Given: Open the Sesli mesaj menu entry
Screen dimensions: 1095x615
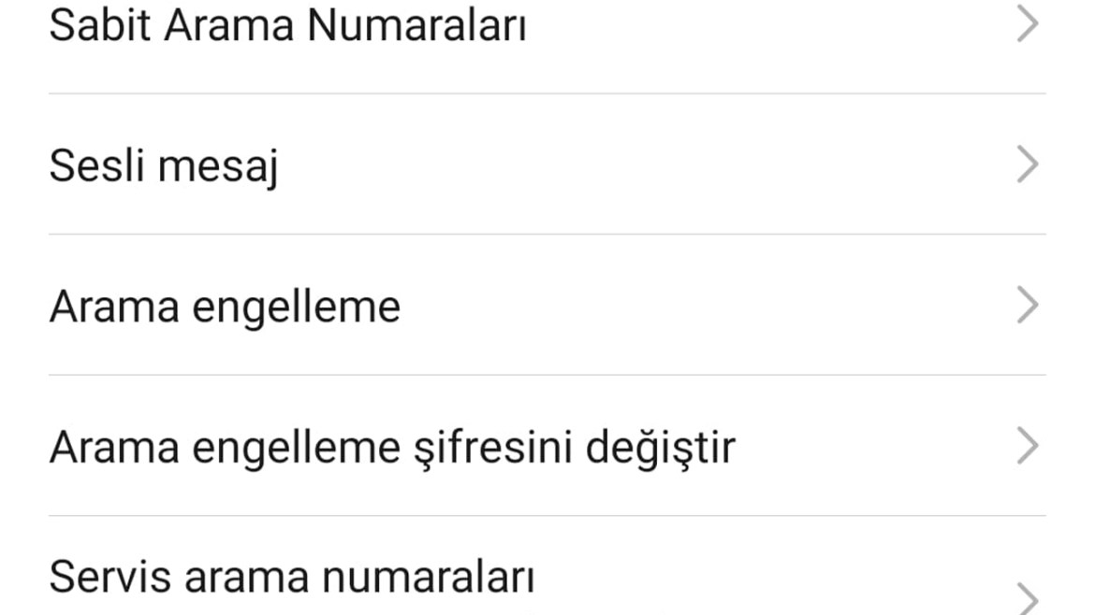Looking at the screenshot, I should tap(164, 166).
